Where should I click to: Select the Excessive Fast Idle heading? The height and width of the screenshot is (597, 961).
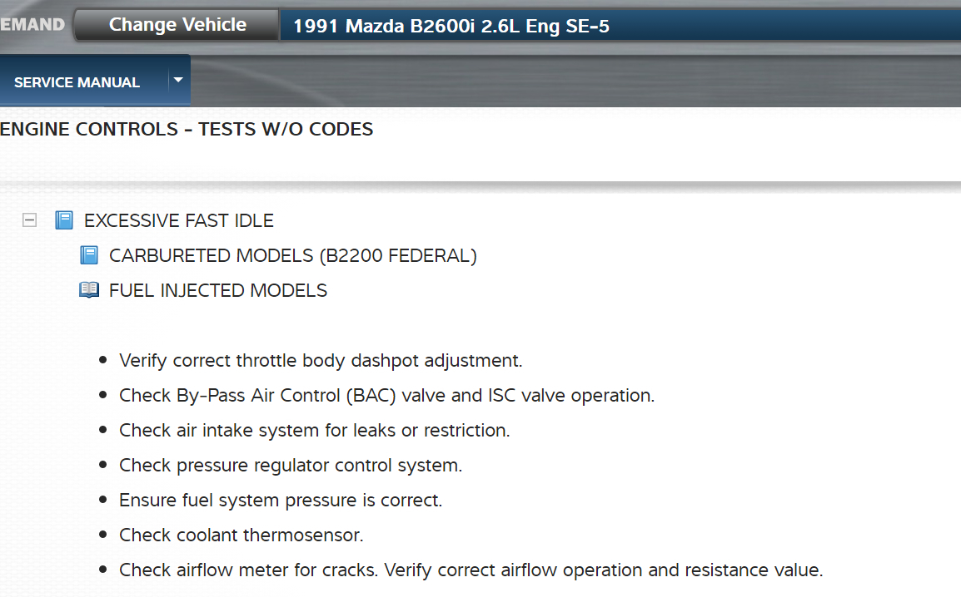[x=179, y=220]
